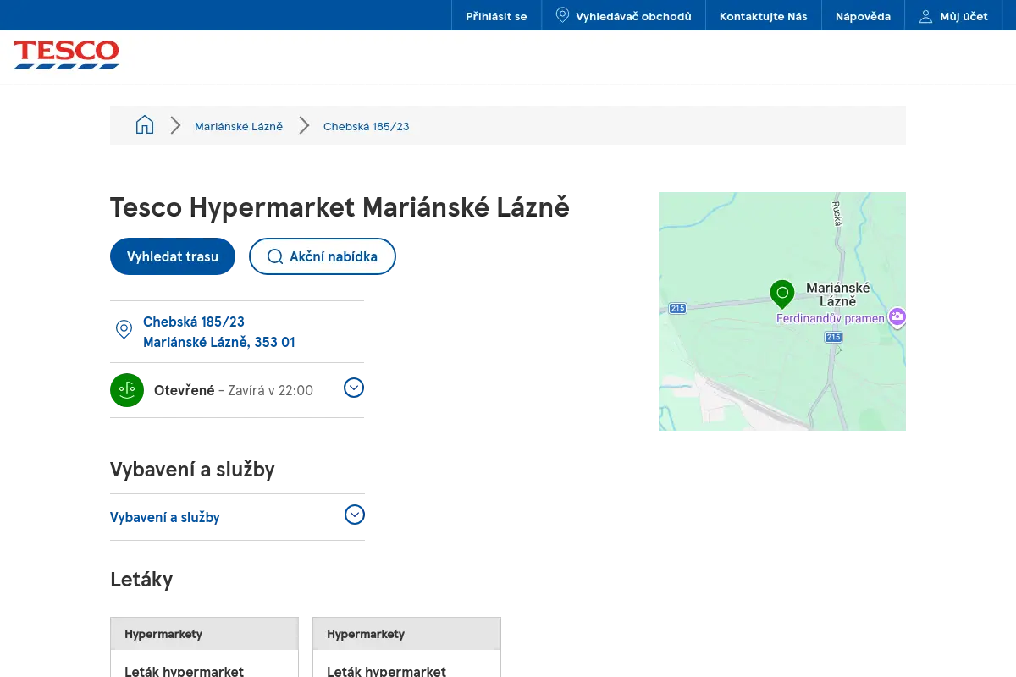1016x677 pixels.
Task: Expand the opening hours chevron
Action: tap(354, 388)
